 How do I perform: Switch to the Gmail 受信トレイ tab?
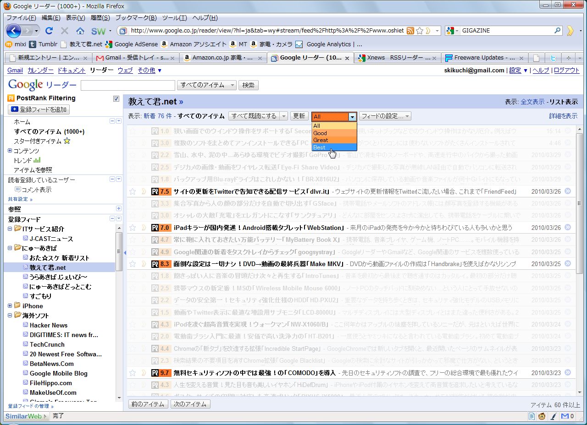click(136, 58)
